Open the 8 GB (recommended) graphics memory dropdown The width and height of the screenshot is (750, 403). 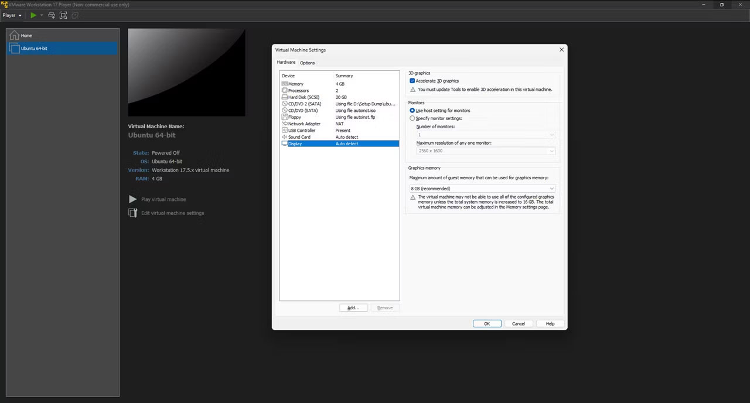click(482, 189)
